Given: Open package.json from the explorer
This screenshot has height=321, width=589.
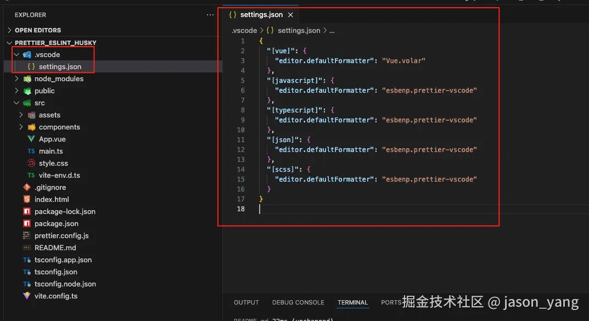Looking at the screenshot, I should (x=57, y=223).
